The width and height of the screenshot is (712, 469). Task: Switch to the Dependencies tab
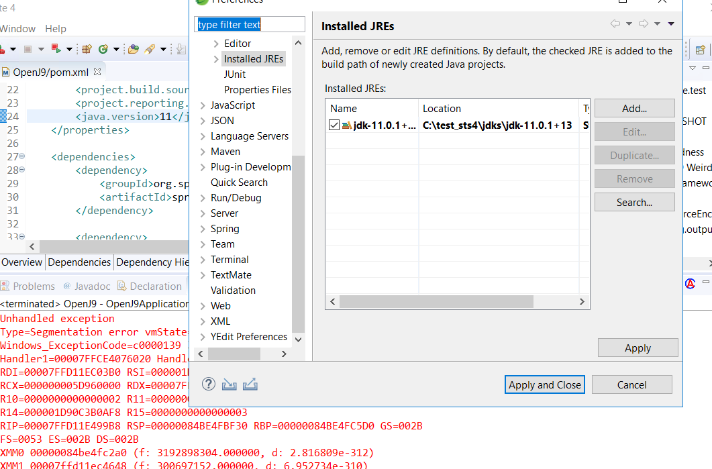click(78, 262)
